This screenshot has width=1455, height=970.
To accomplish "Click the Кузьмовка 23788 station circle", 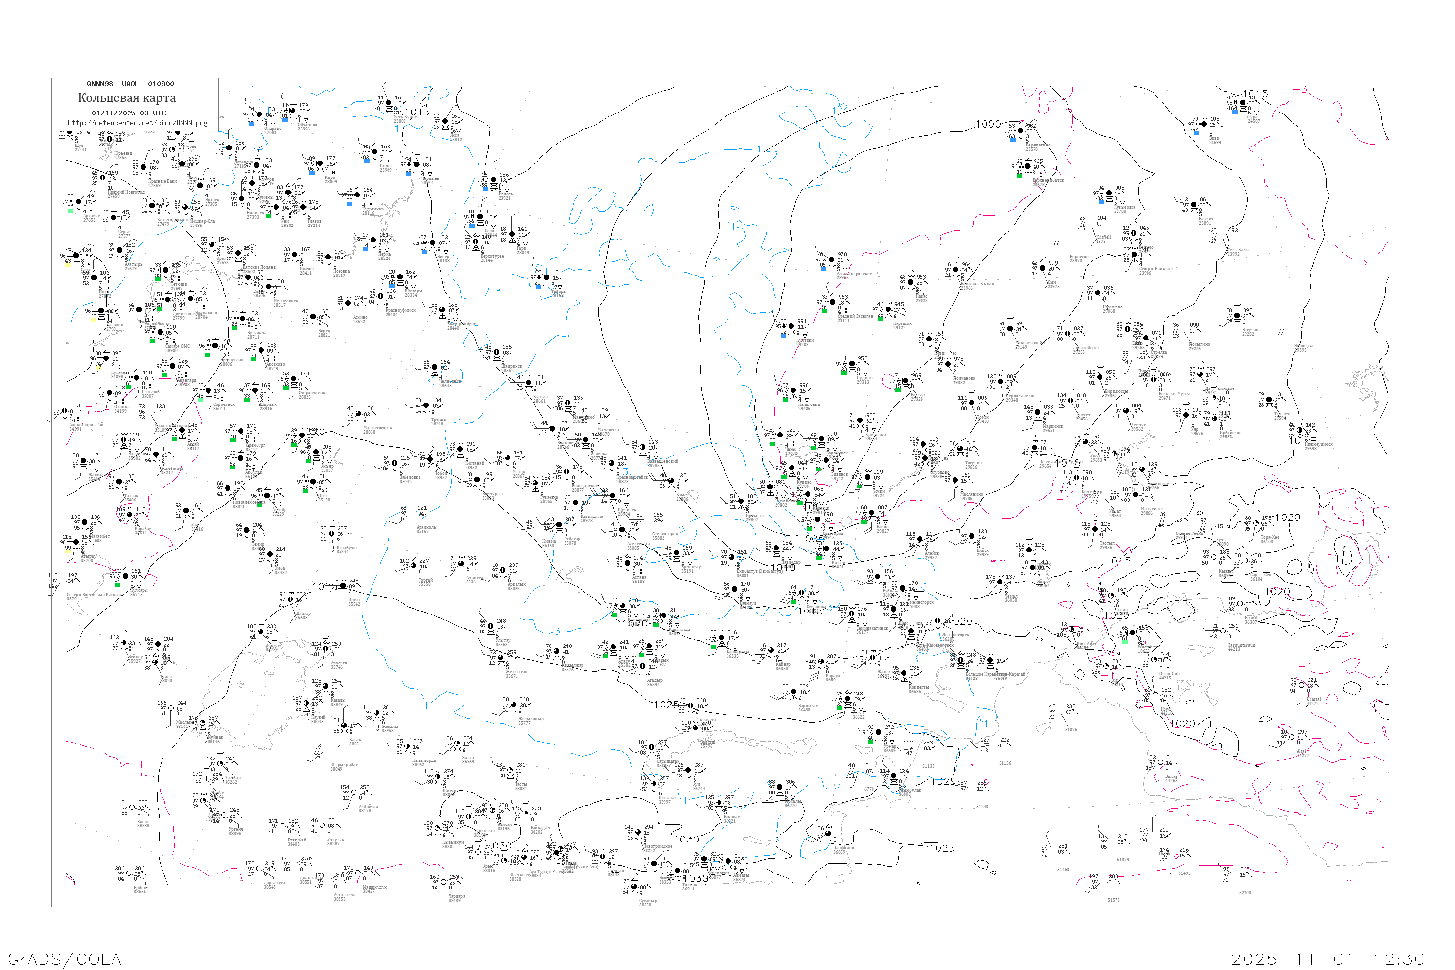I will pos(1109,193).
